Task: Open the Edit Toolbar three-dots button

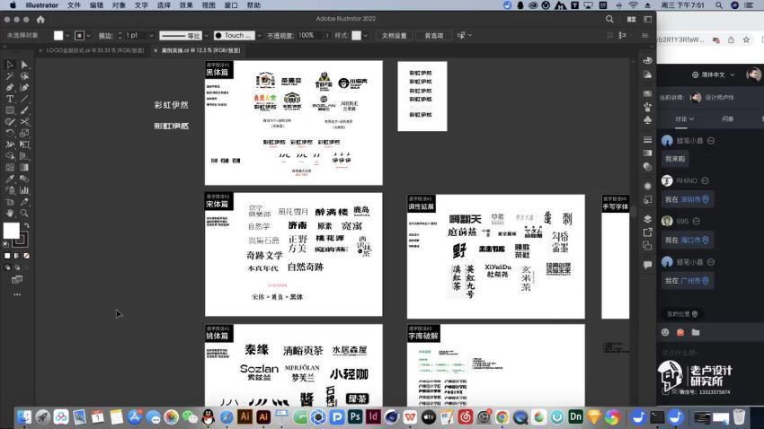Action: (x=17, y=294)
